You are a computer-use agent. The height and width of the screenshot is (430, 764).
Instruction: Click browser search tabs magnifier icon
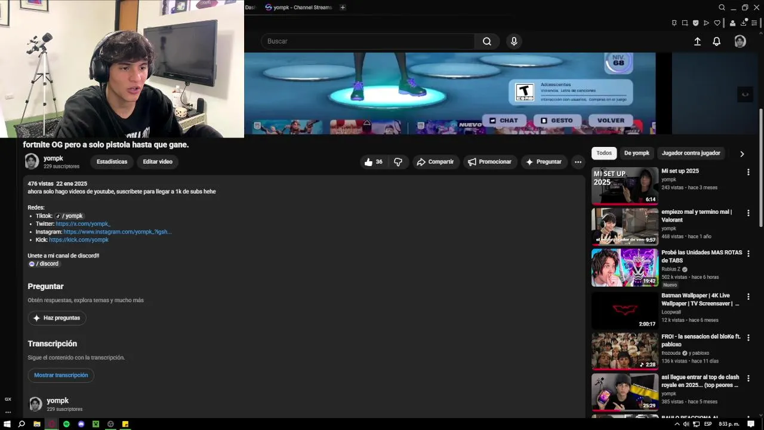(722, 7)
